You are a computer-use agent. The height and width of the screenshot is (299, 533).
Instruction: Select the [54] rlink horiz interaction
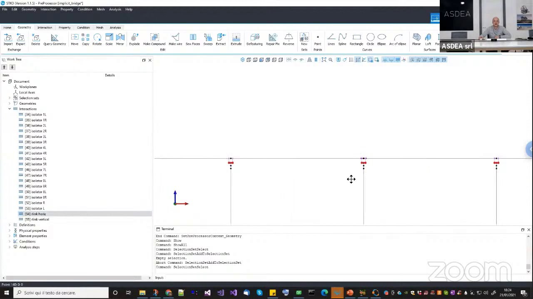[x=35, y=214]
